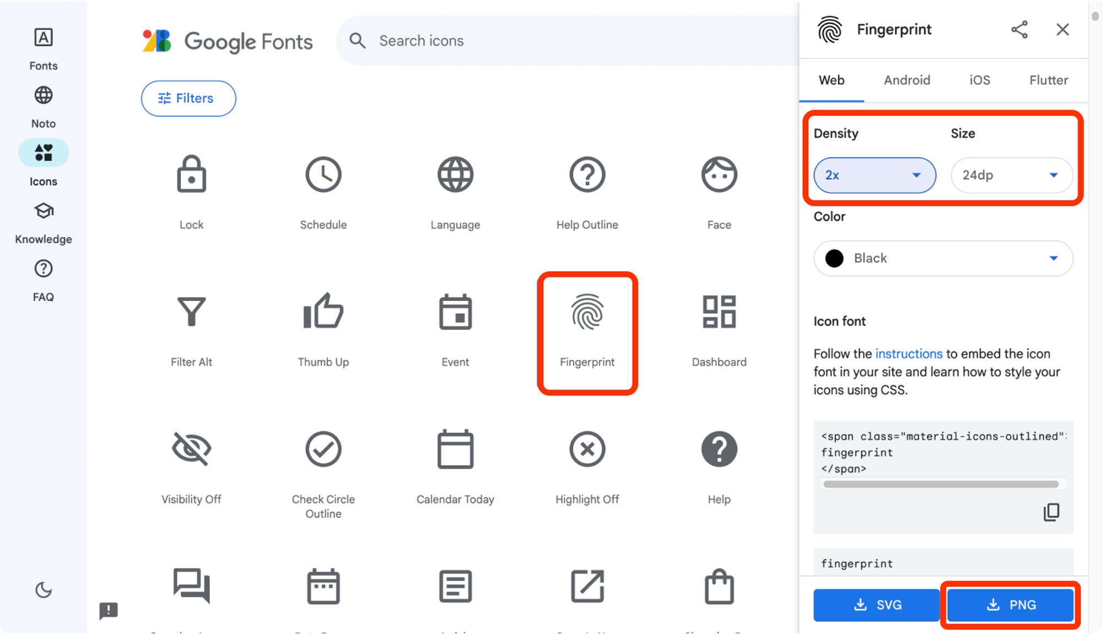The image size is (1102, 634).
Task: Click the Filters button to open filters
Action: [x=188, y=98]
